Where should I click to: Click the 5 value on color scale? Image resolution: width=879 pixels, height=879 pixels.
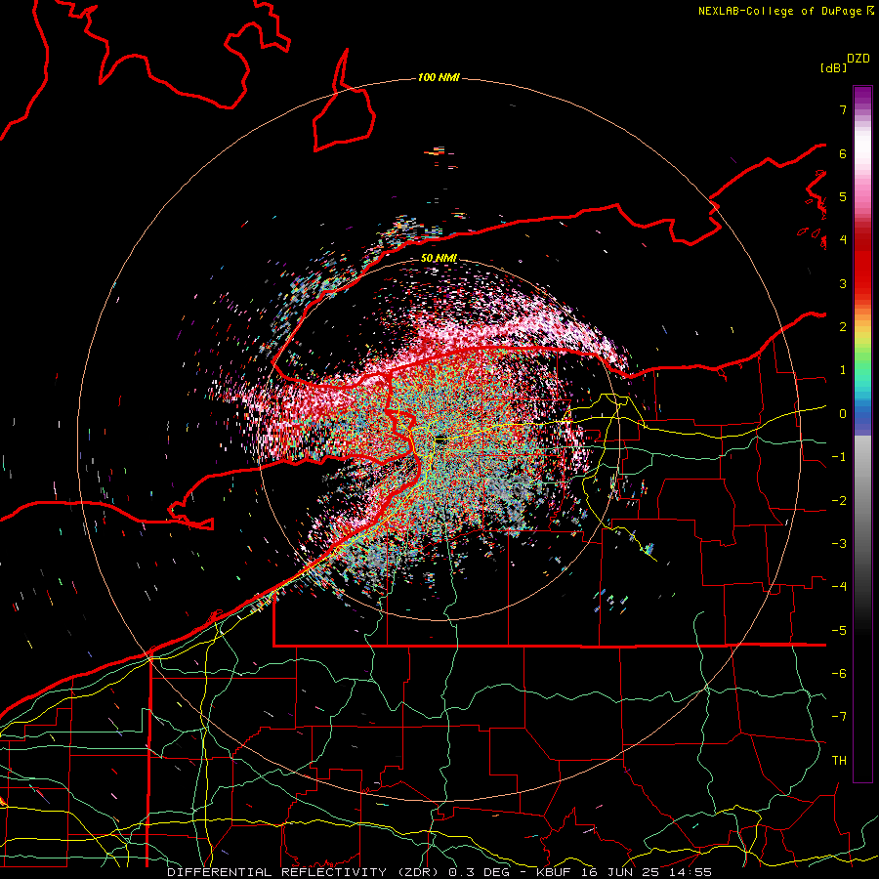pyautogui.click(x=843, y=196)
